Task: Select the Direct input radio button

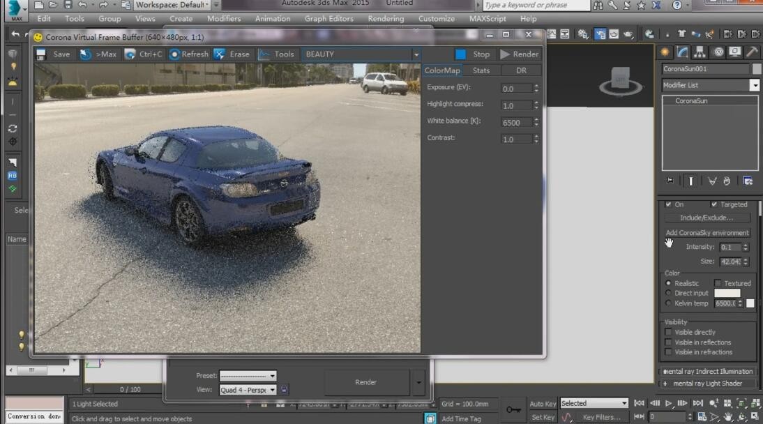Action: point(668,293)
